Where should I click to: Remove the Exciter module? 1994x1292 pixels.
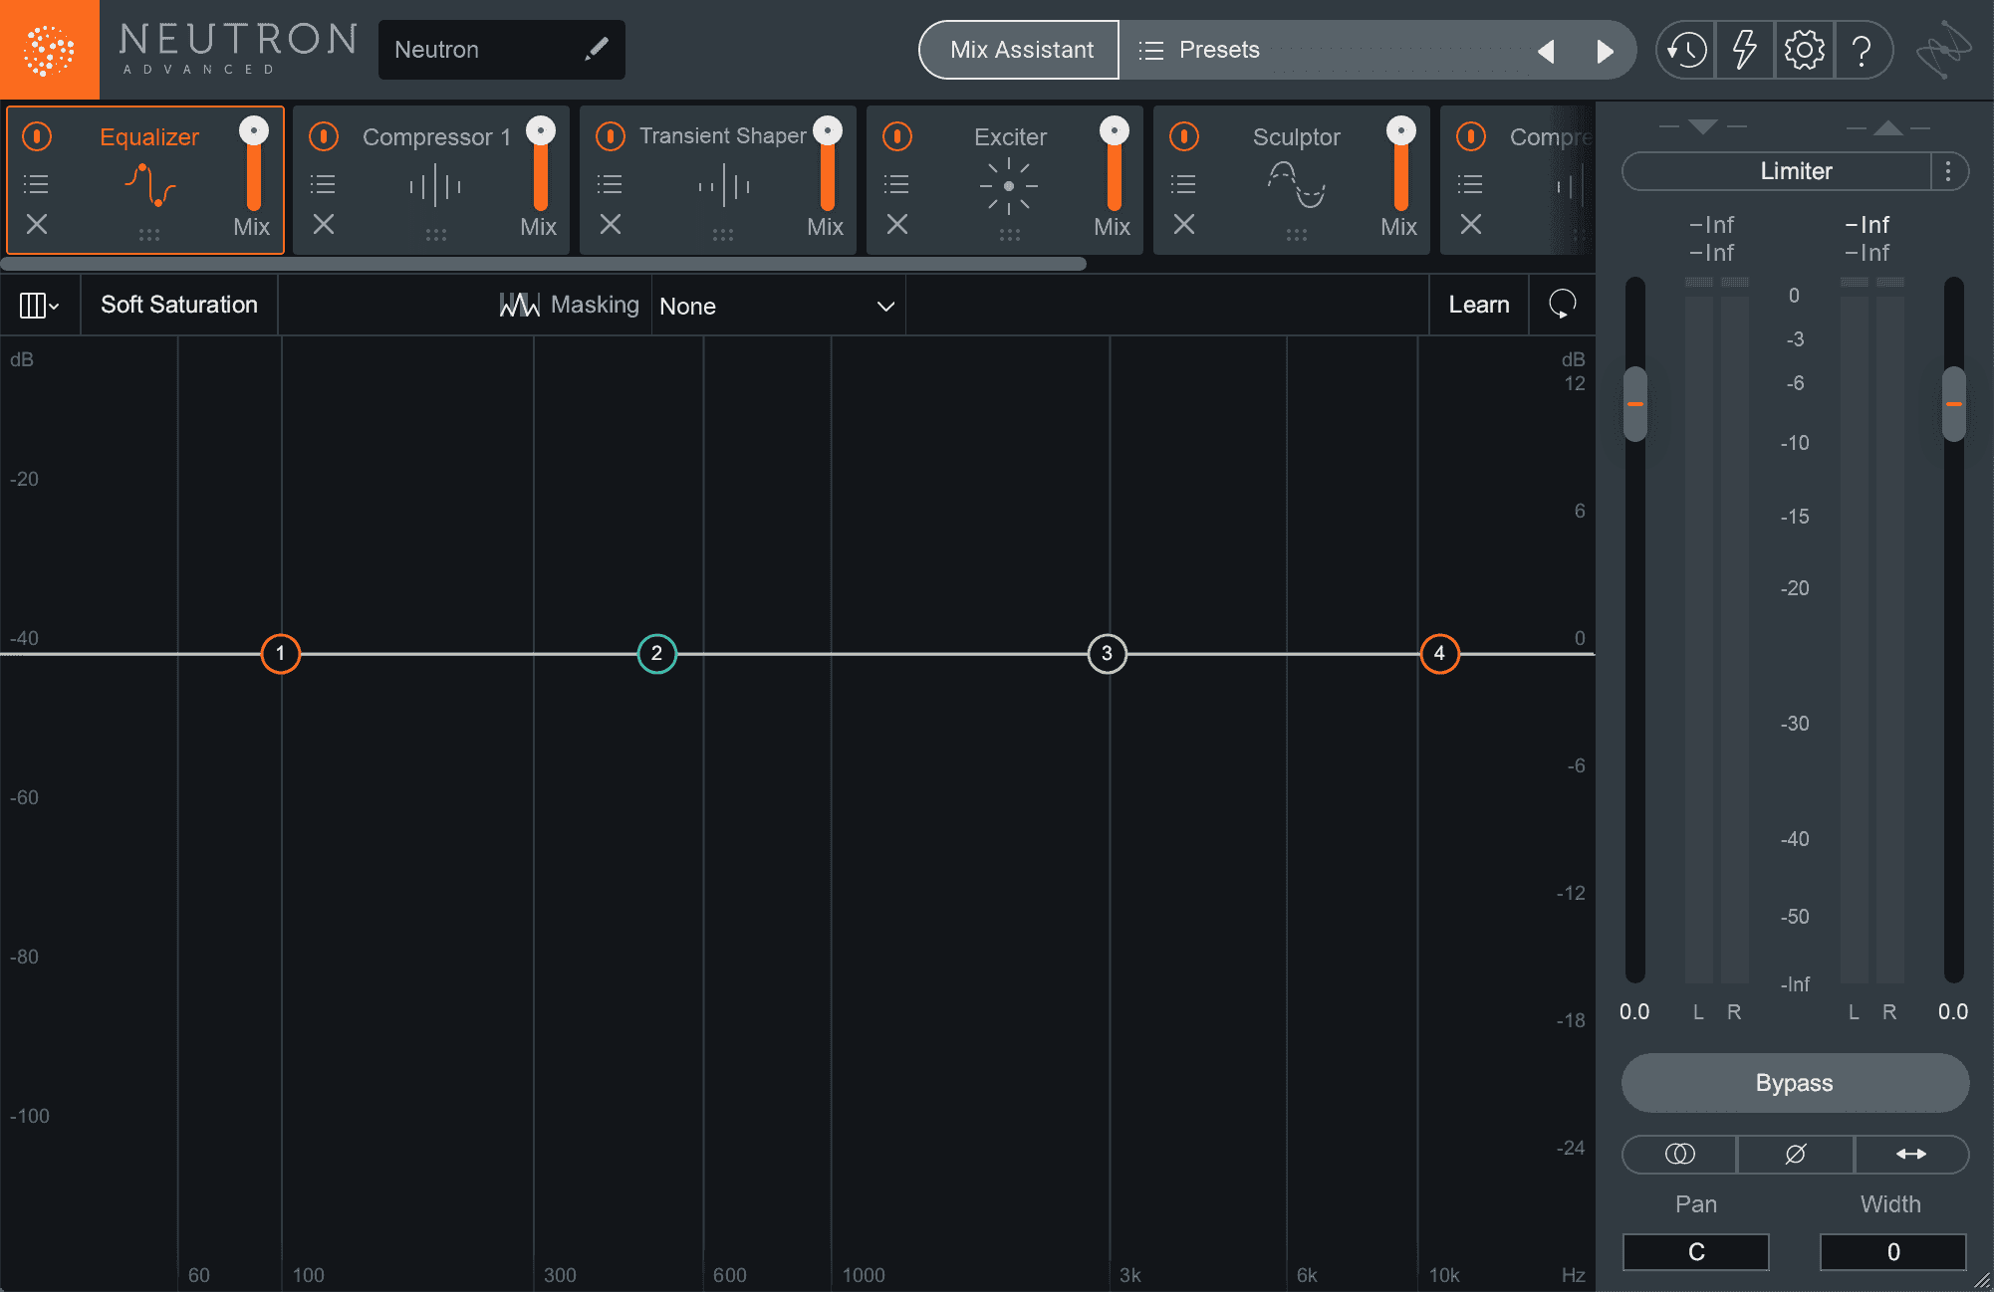click(x=897, y=224)
